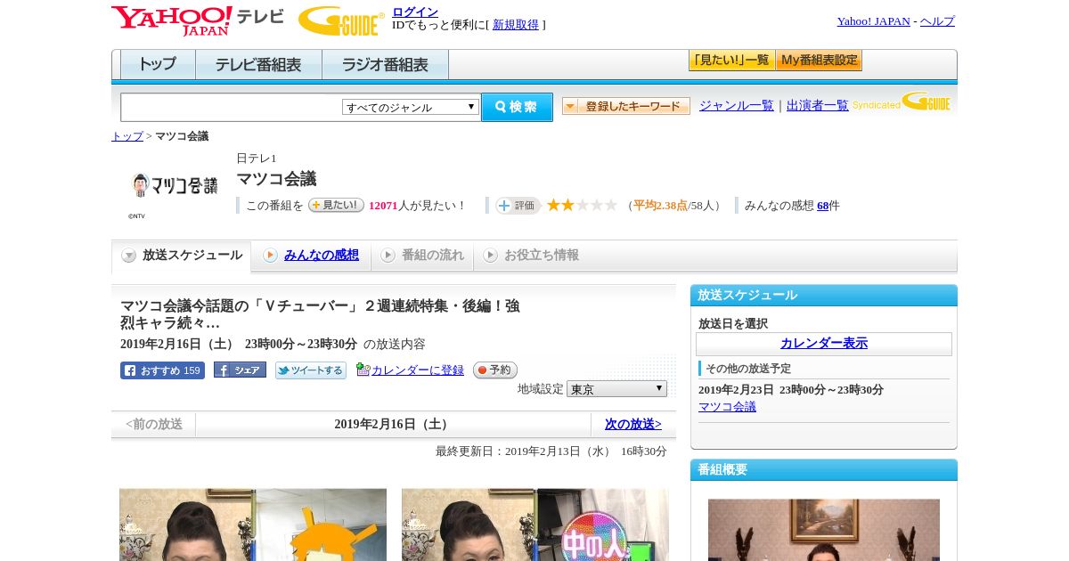Click the 見たい! add button

(336, 205)
